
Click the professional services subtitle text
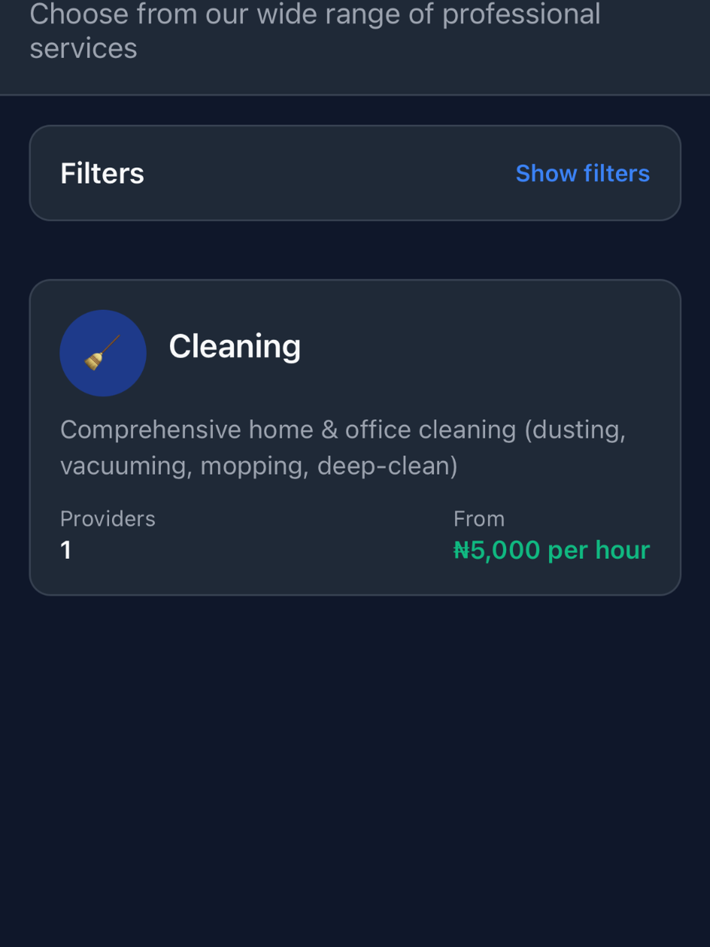[315, 31]
